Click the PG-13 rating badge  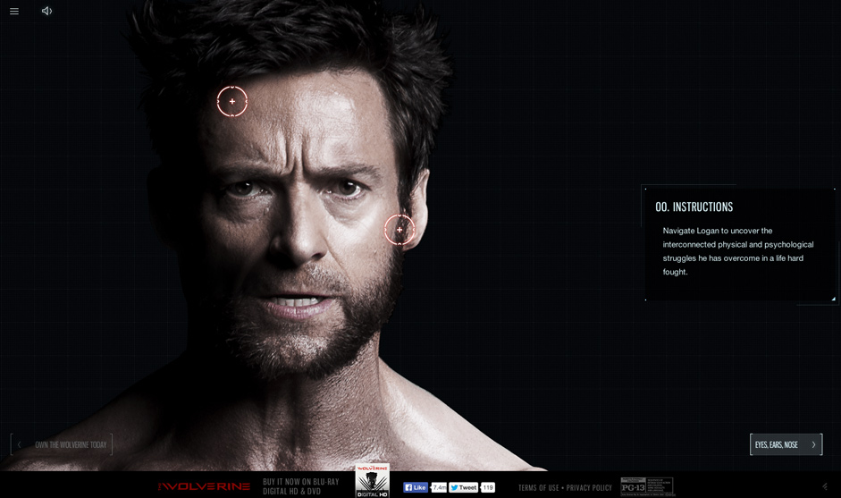click(647, 486)
